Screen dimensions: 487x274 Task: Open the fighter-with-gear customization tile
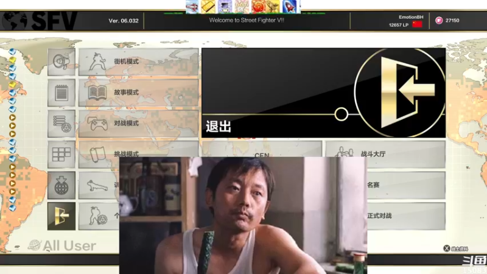tap(99, 216)
